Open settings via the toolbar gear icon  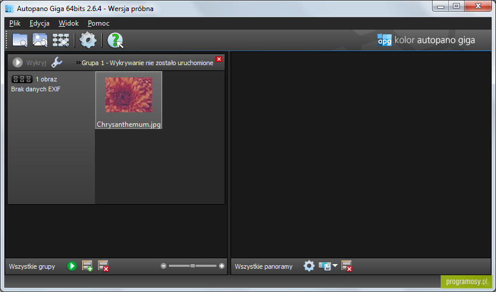88,40
